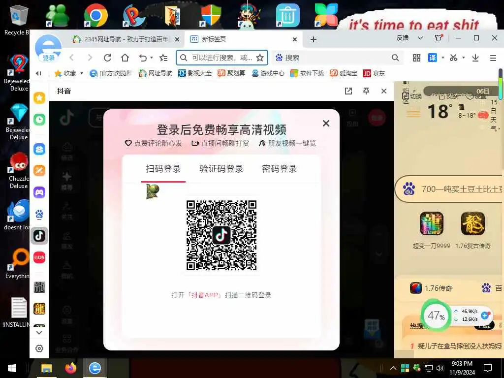Click into the address bar field
Viewport: 504px width, 378px height.
pyautogui.click(x=221, y=58)
